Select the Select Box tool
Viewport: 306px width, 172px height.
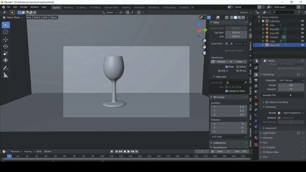pos(6,25)
